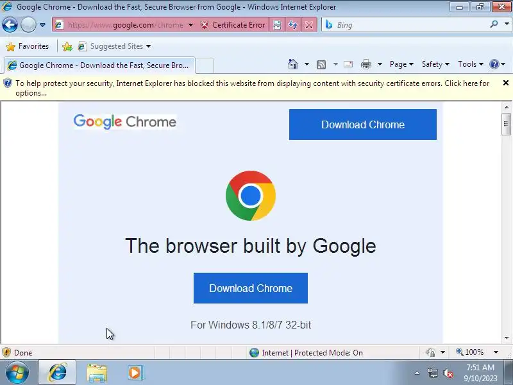Image resolution: width=513 pixels, height=385 pixels.
Task: Open Suggested Sites dropdown
Action: [115, 46]
